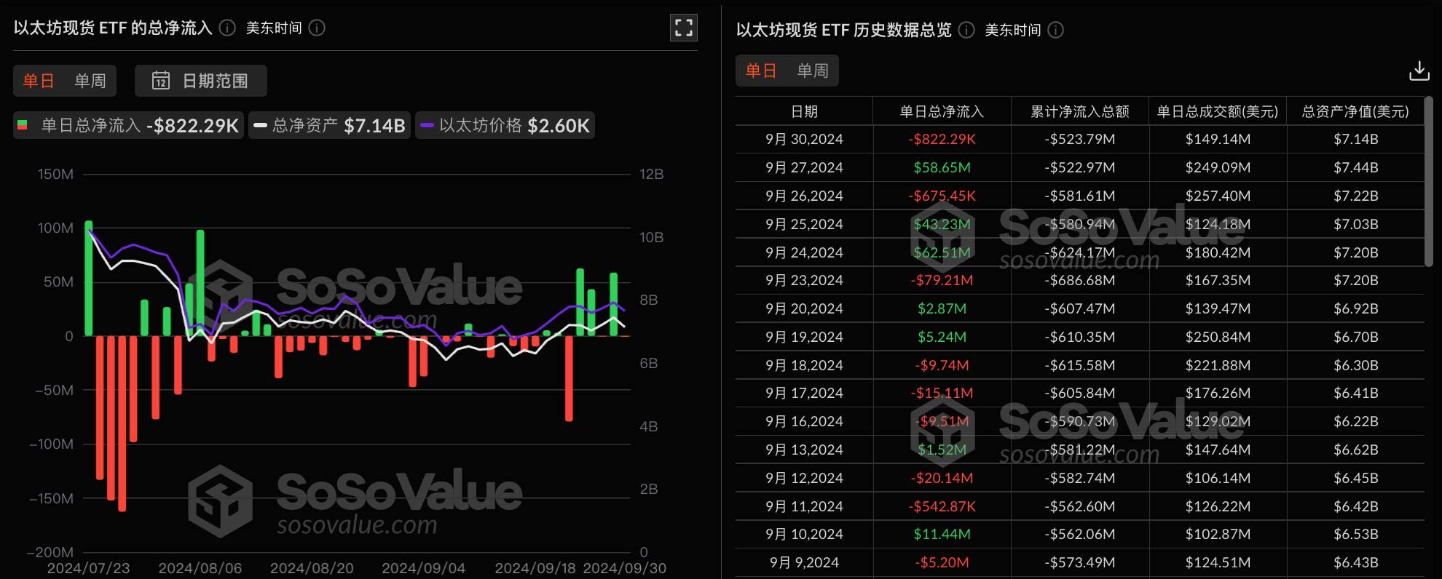Open the 日期范围 date range picker
The height and width of the screenshot is (579, 1442).
coord(201,81)
